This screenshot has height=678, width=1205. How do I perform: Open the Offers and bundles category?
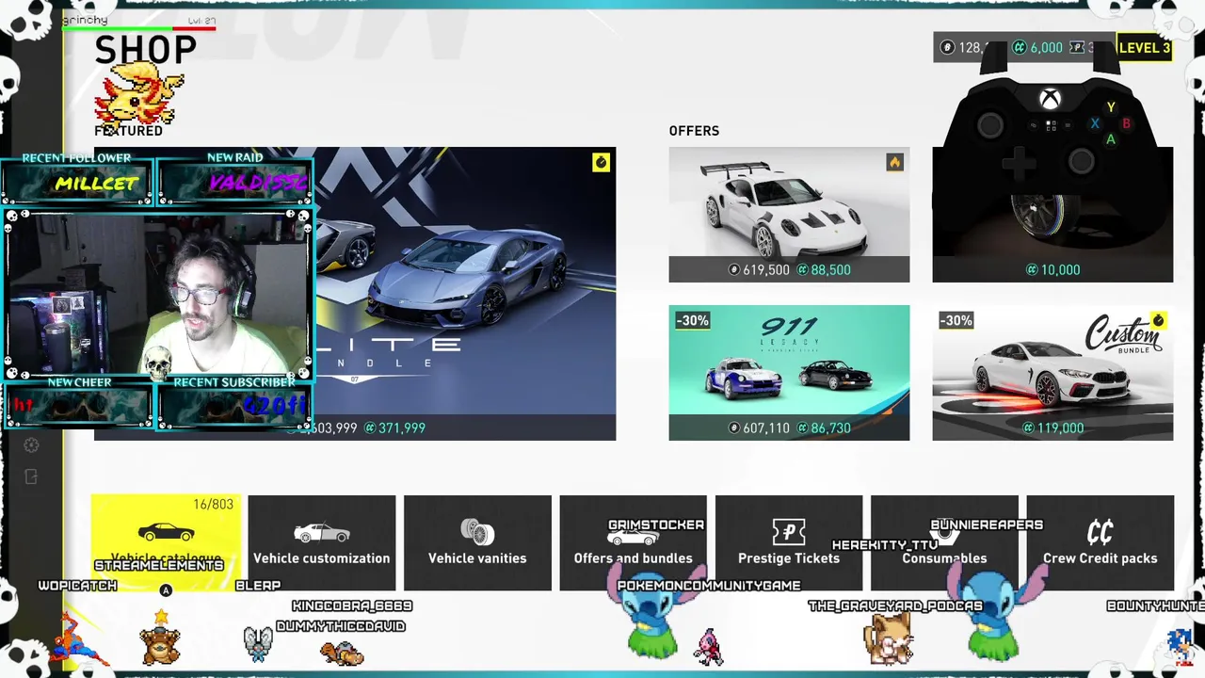coord(633,542)
